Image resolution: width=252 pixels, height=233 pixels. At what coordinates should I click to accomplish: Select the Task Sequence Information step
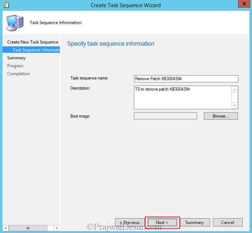(x=31, y=50)
